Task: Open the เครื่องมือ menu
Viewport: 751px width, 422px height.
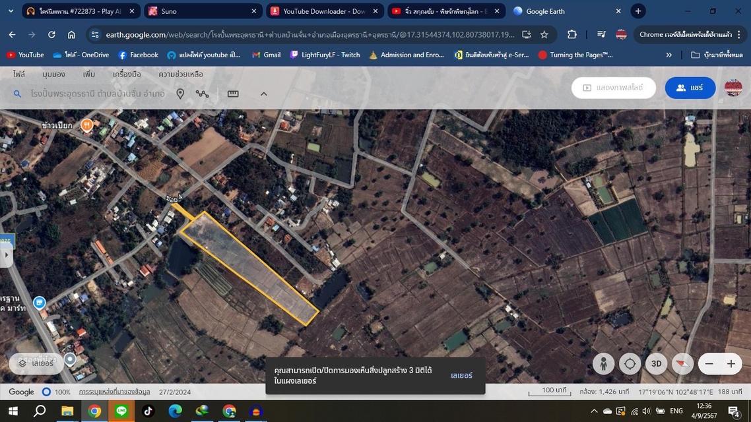Action: pyautogui.click(x=127, y=75)
